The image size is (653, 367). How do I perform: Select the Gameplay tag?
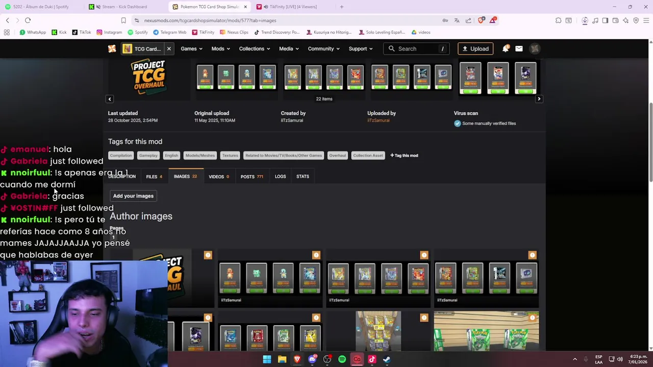pyautogui.click(x=148, y=155)
